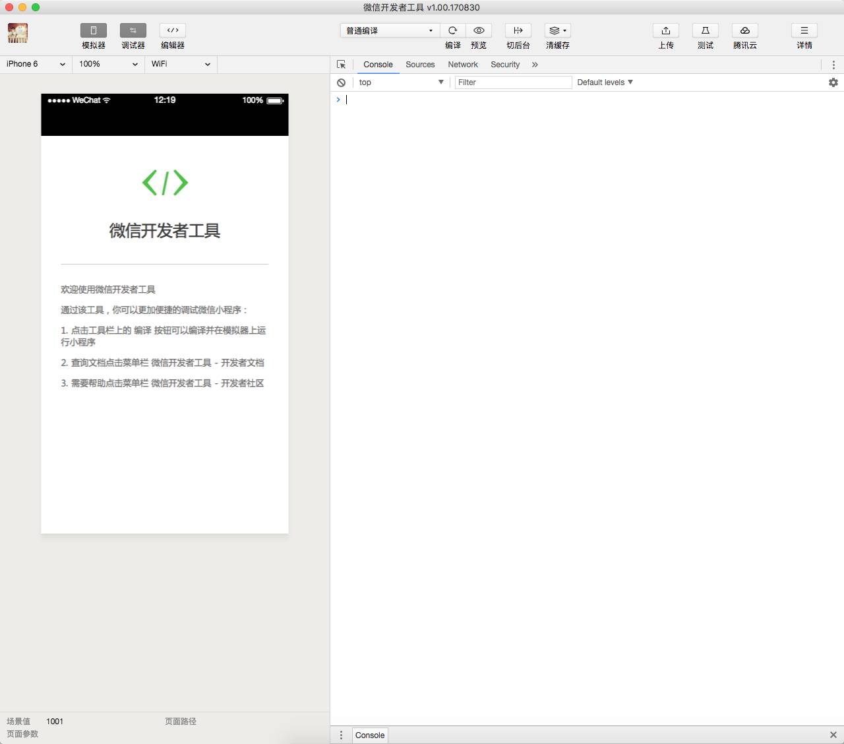The image size is (844, 744).
Task: Open 腾讯云 Tencent Cloud
Action: pyautogui.click(x=745, y=30)
